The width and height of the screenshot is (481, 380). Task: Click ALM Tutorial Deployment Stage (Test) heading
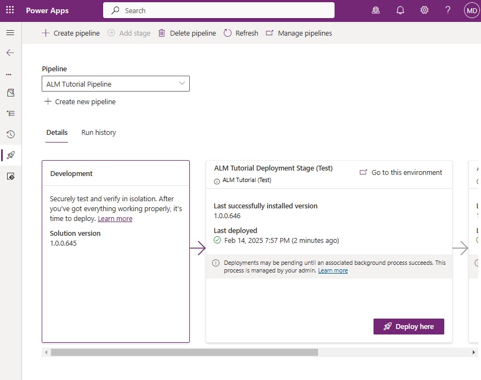(273, 168)
